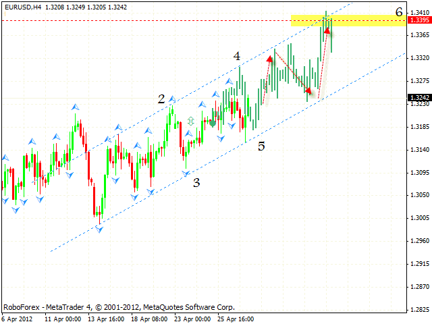Screen dimensions: 432x324
Task: Select the green diamond marker on the chart
Action: 212,123
